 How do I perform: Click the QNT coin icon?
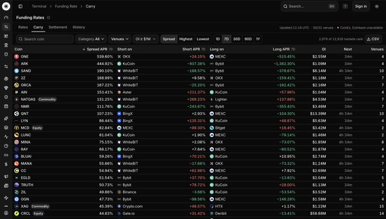[16, 114]
